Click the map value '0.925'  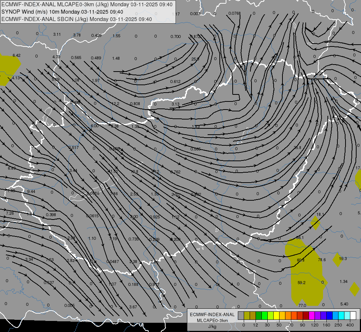click(155, 217)
